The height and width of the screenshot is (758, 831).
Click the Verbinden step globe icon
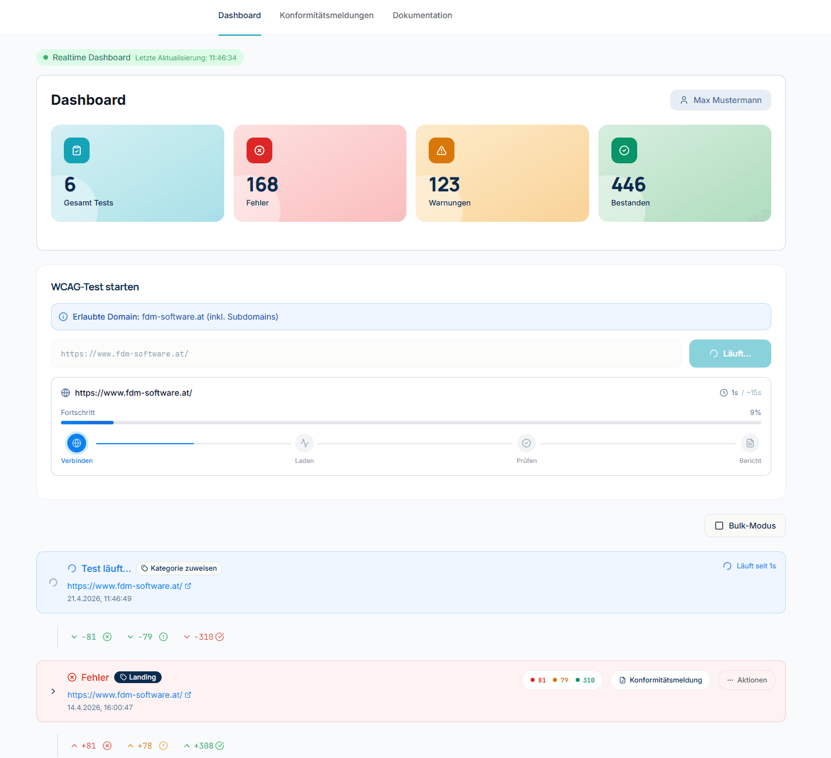click(77, 443)
